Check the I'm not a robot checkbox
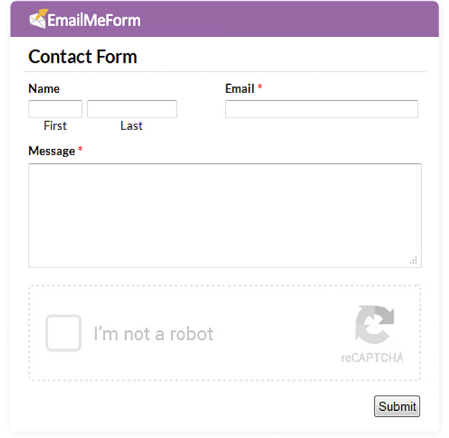The width and height of the screenshot is (449, 438). coord(63,333)
